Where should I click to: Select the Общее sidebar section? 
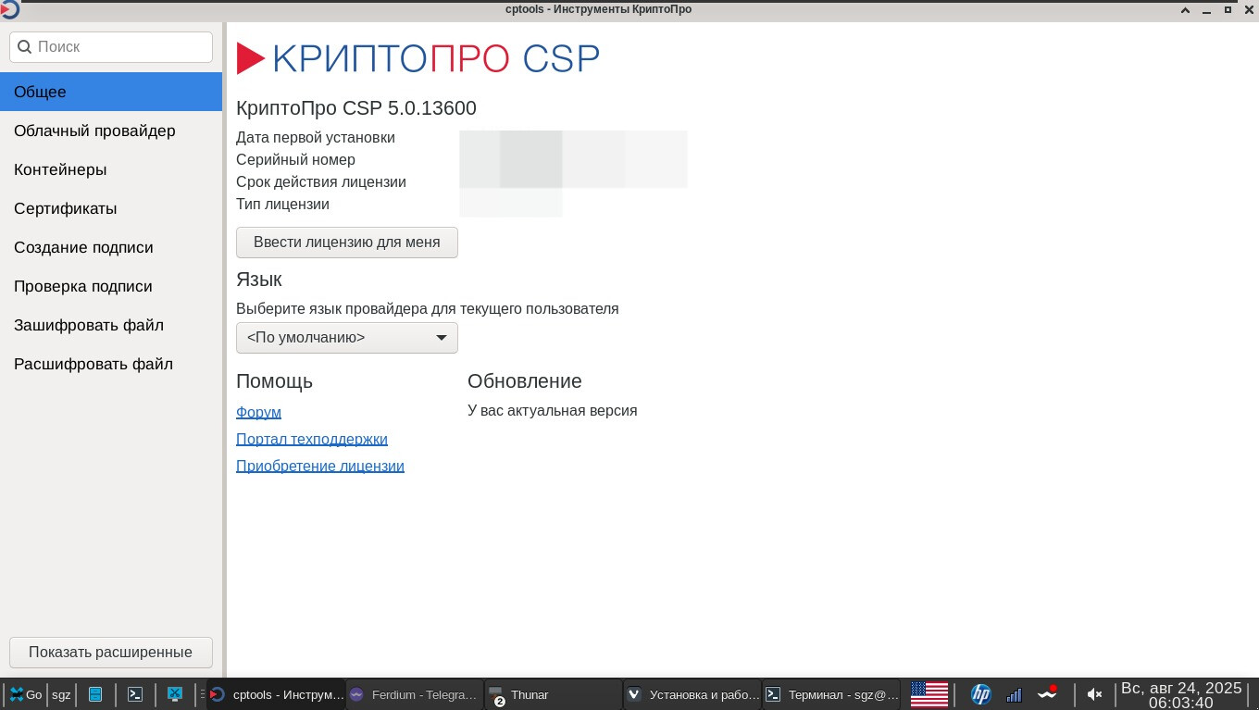pos(111,92)
